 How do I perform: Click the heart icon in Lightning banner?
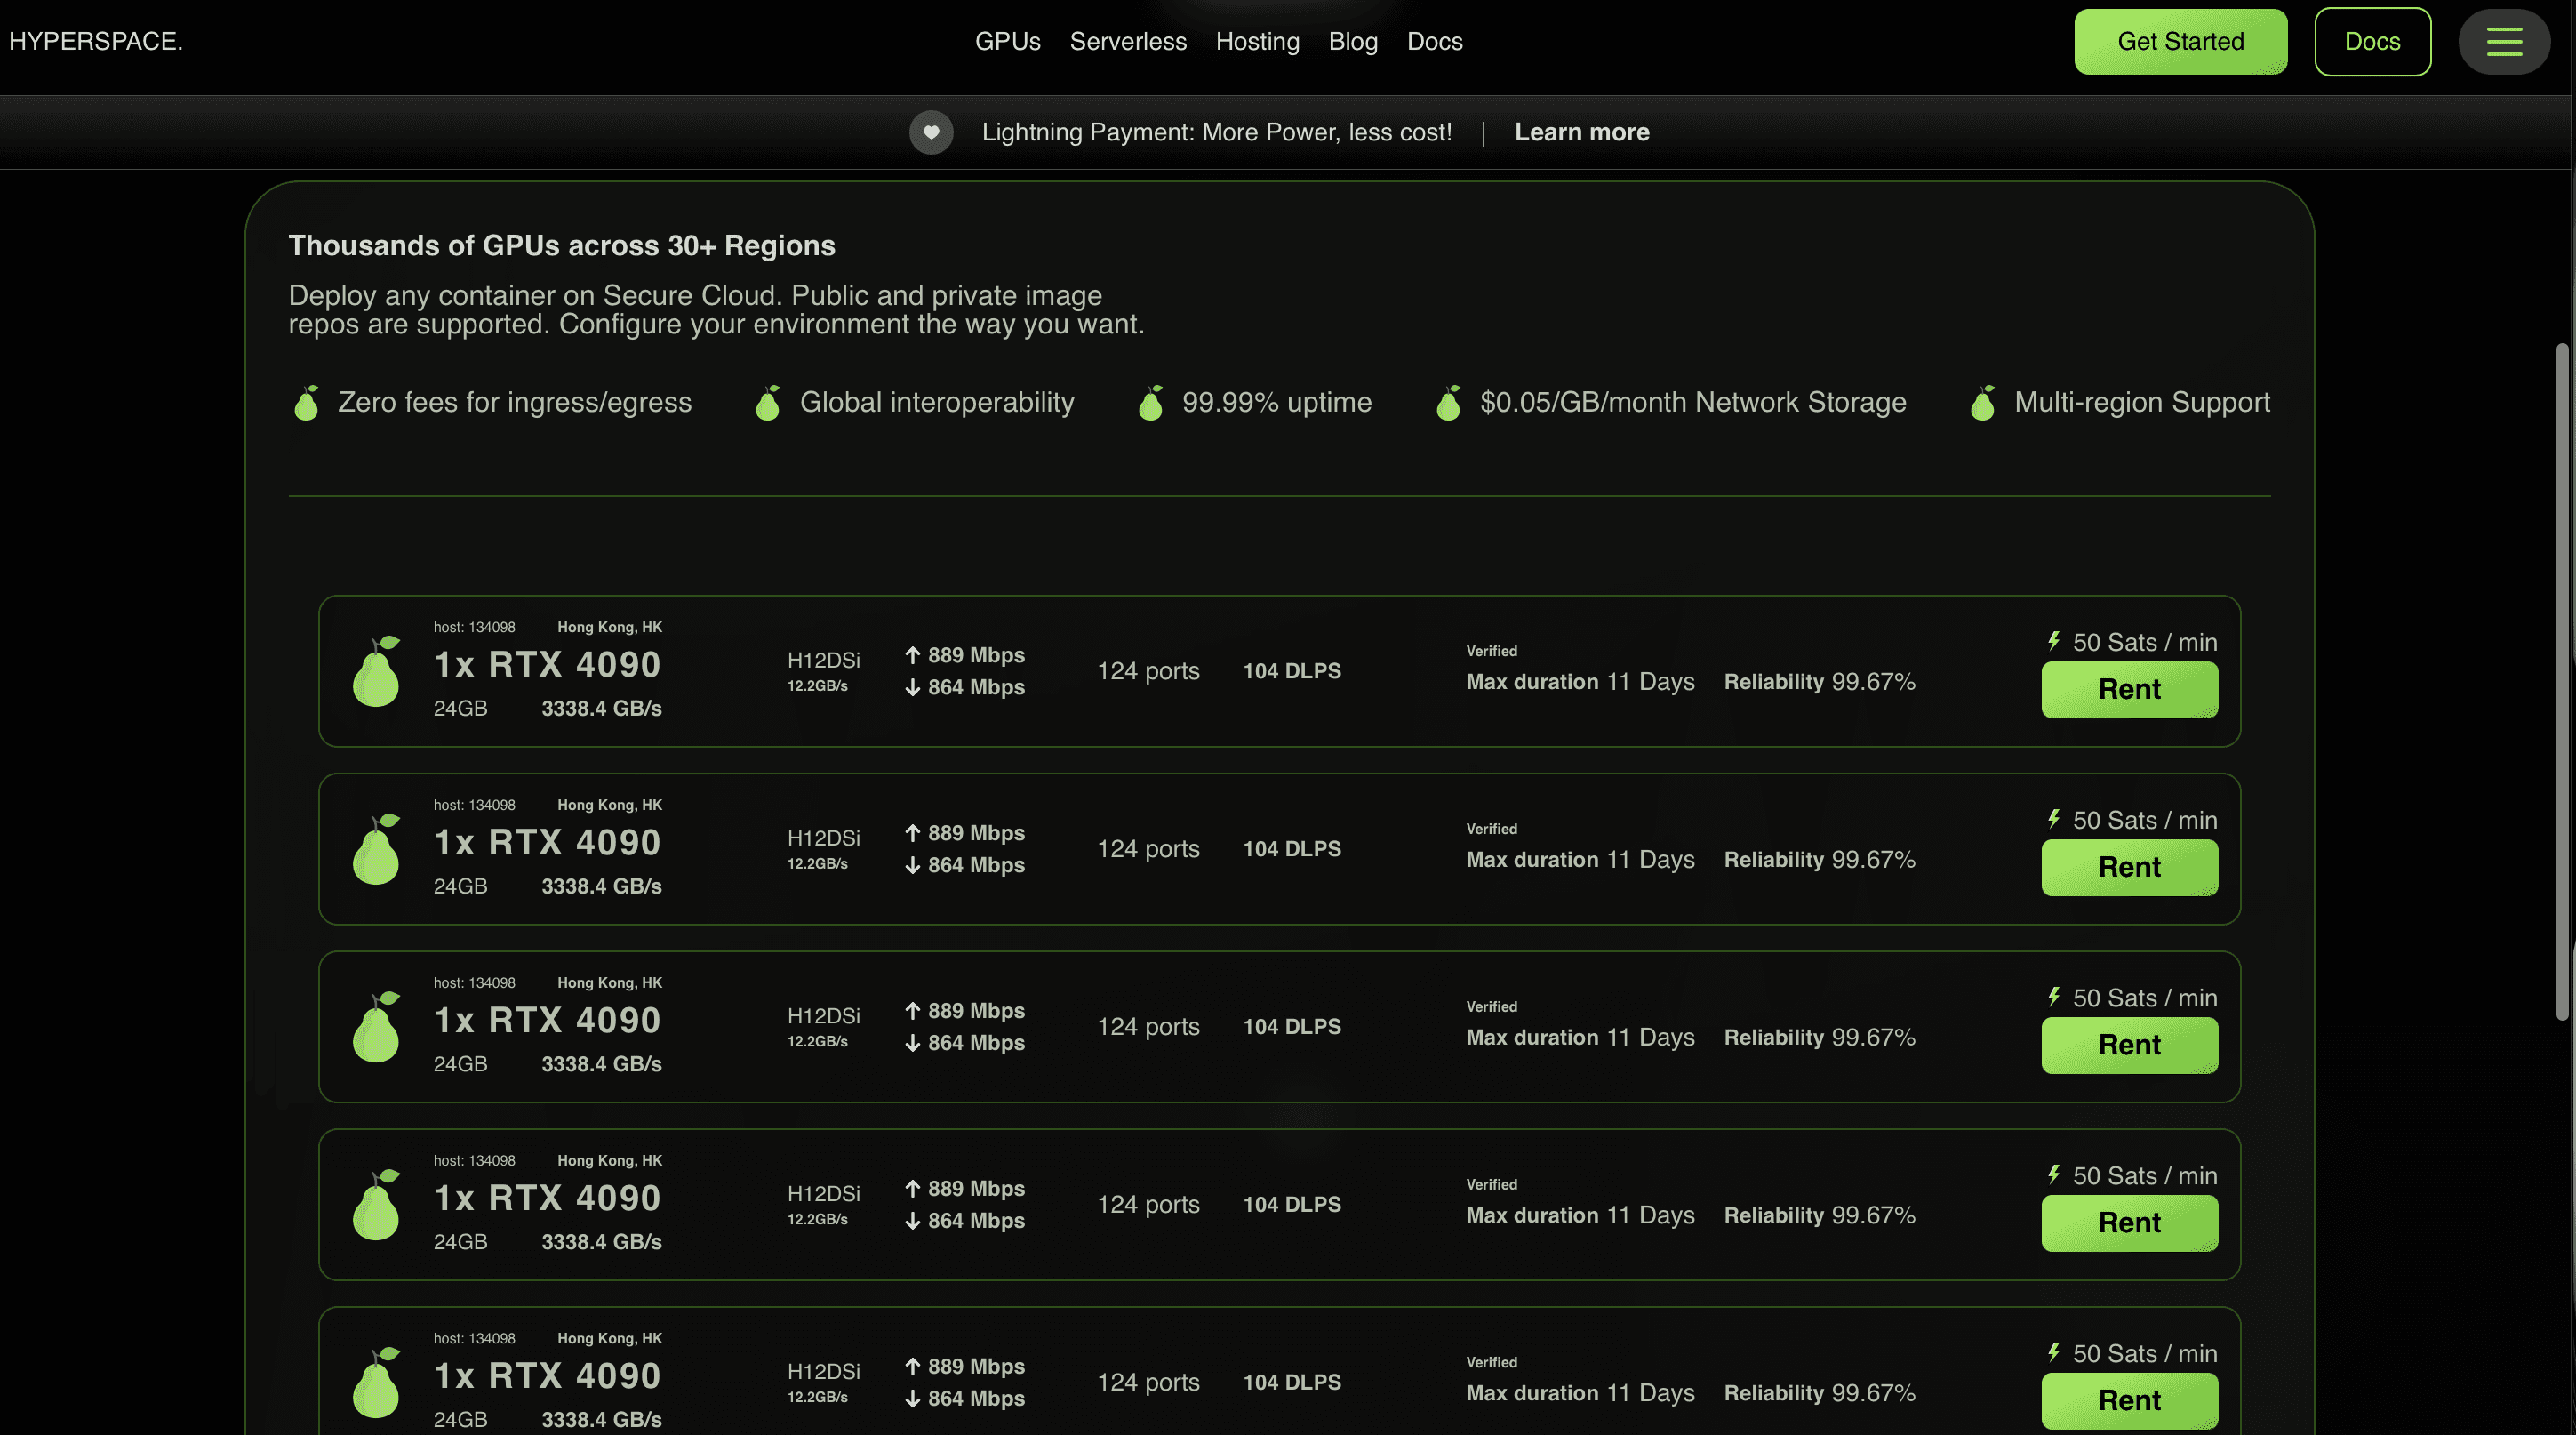[x=930, y=132]
